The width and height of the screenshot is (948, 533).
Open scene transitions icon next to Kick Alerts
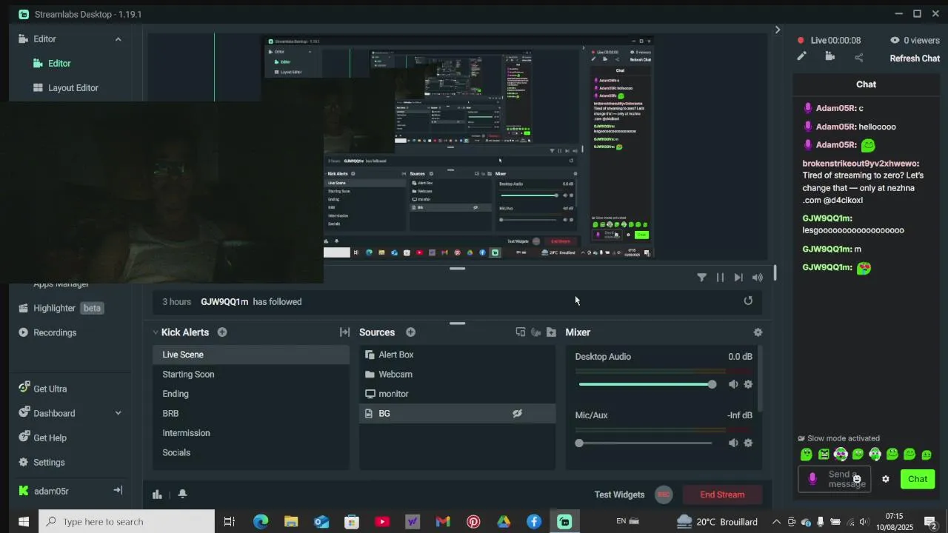point(344,332)
